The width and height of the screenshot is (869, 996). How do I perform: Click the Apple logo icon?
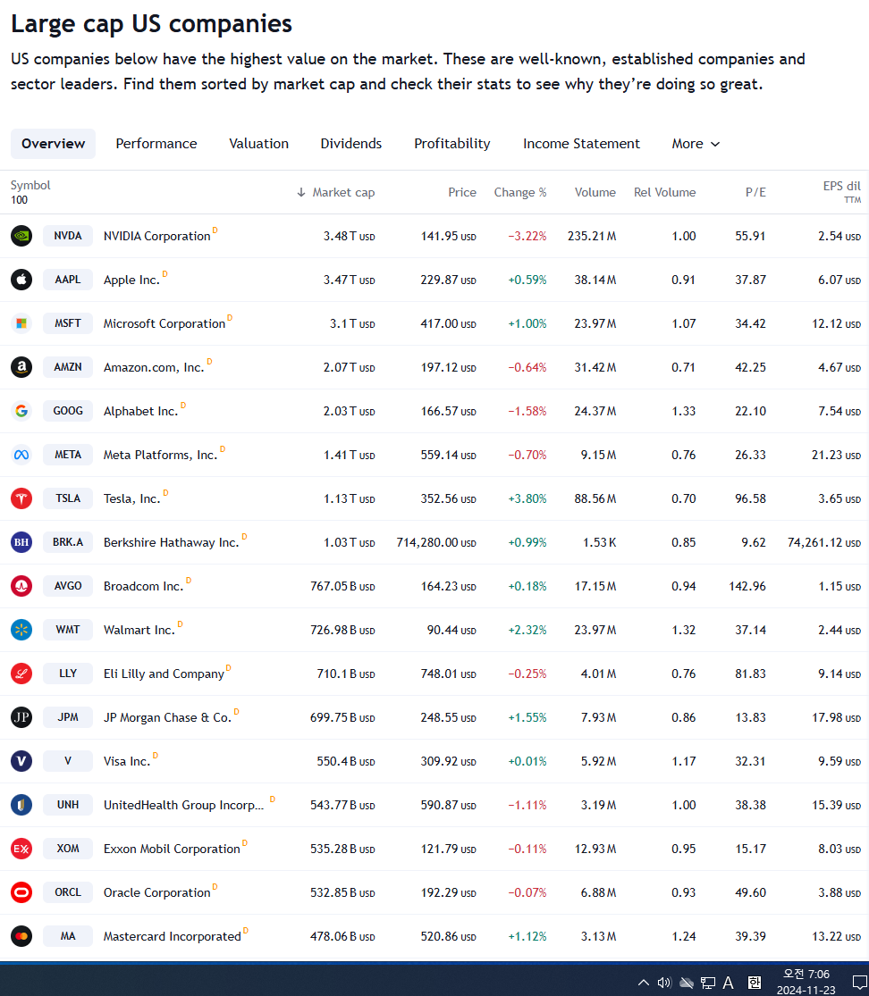21,280
